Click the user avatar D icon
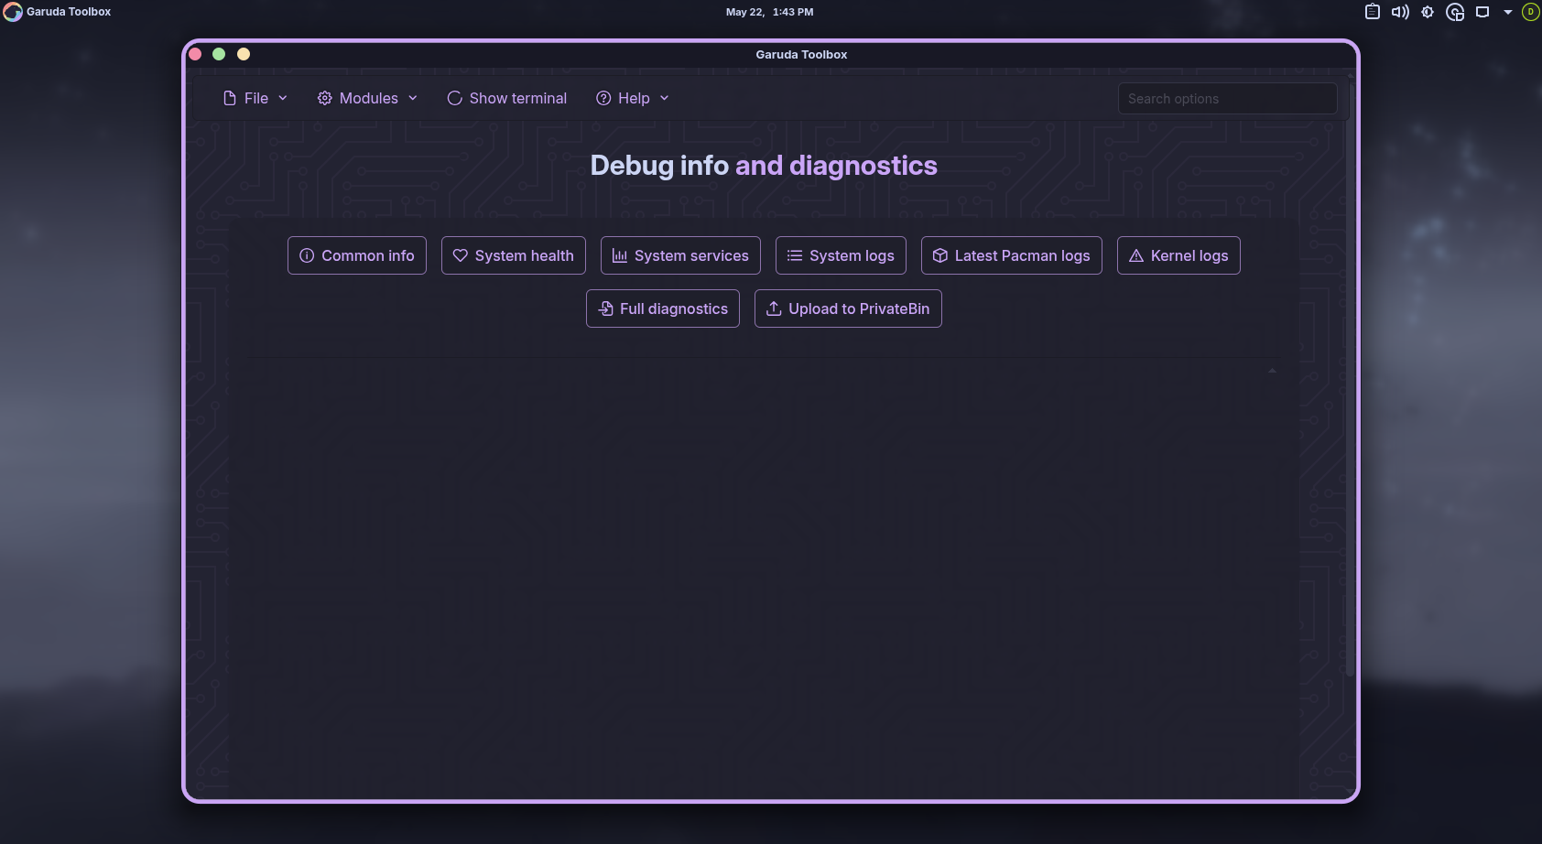The width and height of the screenshot is (1542, 844). pos(1530,12)
